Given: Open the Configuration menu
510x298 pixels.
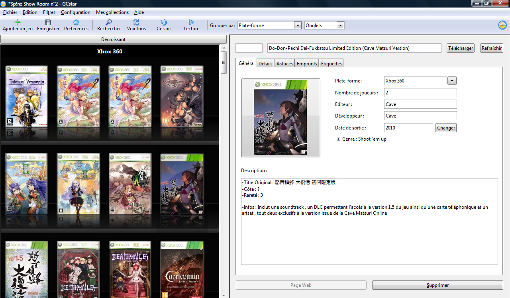Looking at the screenshot, I should (x=76, y=12).
